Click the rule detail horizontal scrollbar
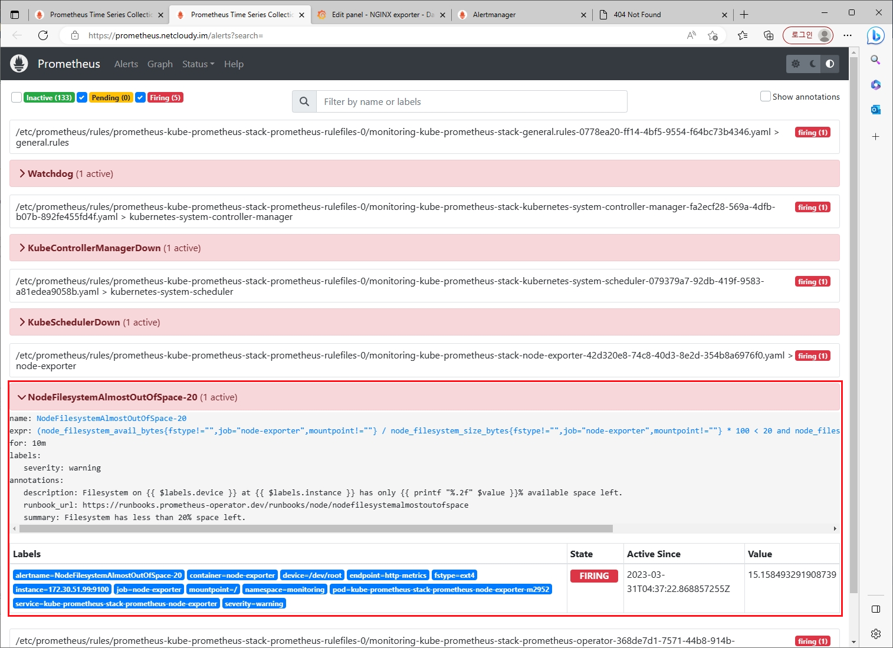 coord(316,528)
